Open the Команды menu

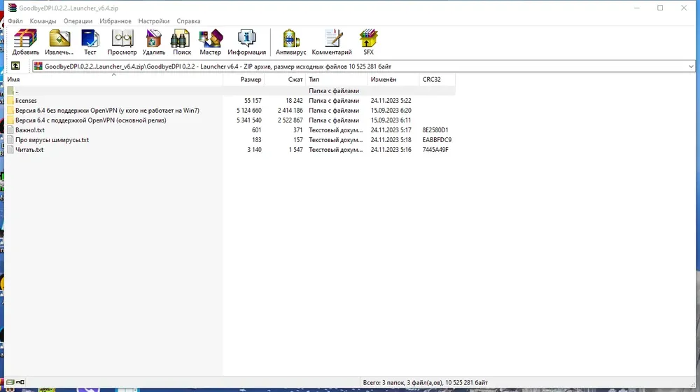[43, 21]
